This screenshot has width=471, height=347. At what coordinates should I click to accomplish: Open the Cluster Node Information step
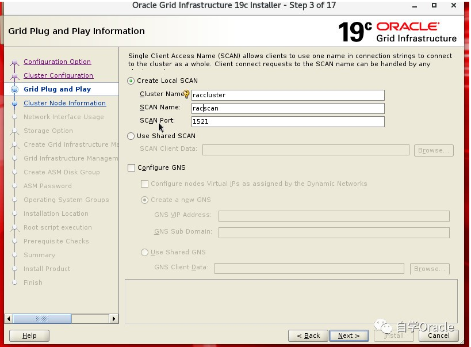point(64,103)
